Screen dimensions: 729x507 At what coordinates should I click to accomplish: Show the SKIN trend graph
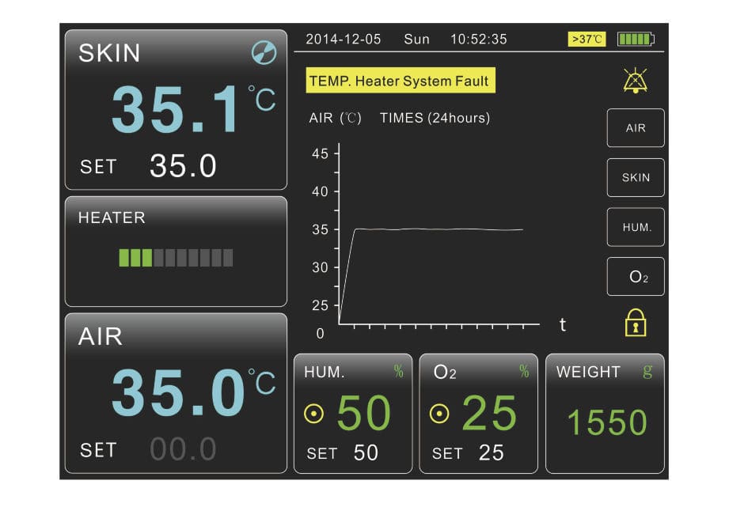pos(636,178)
